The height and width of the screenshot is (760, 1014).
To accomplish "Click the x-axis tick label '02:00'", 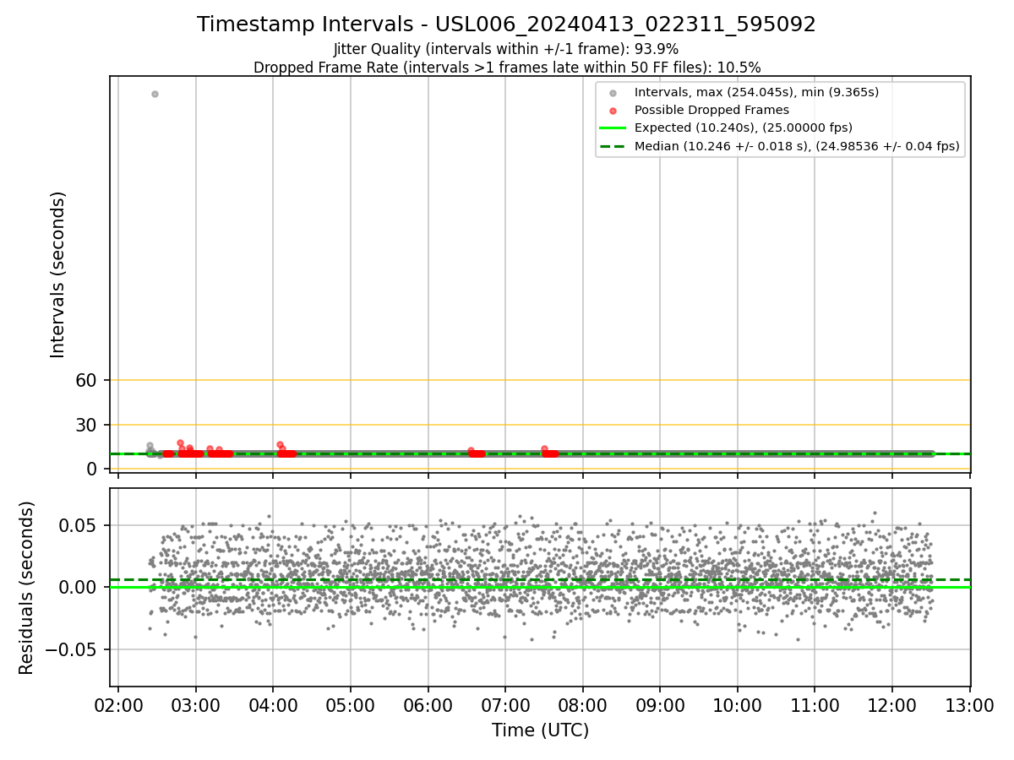I will 118,706.
